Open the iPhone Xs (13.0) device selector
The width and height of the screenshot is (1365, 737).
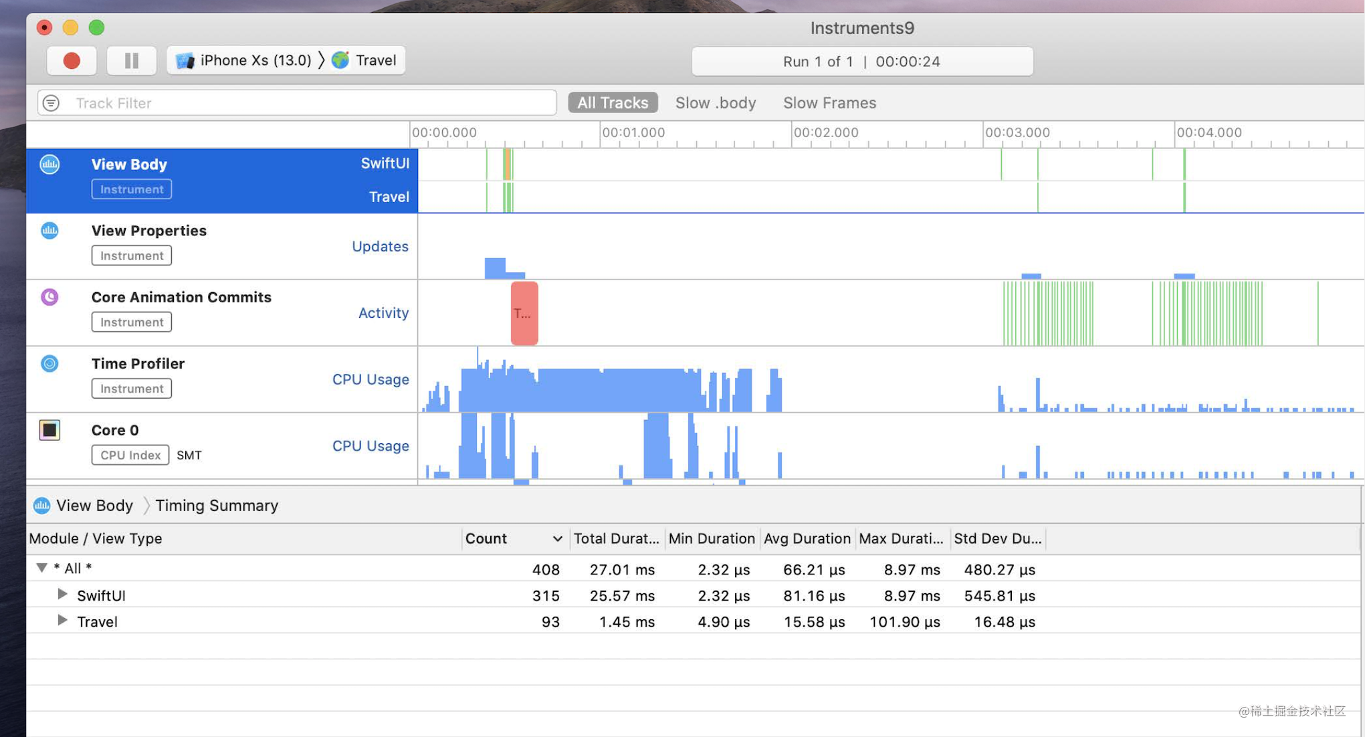click(x=243, y=60)
